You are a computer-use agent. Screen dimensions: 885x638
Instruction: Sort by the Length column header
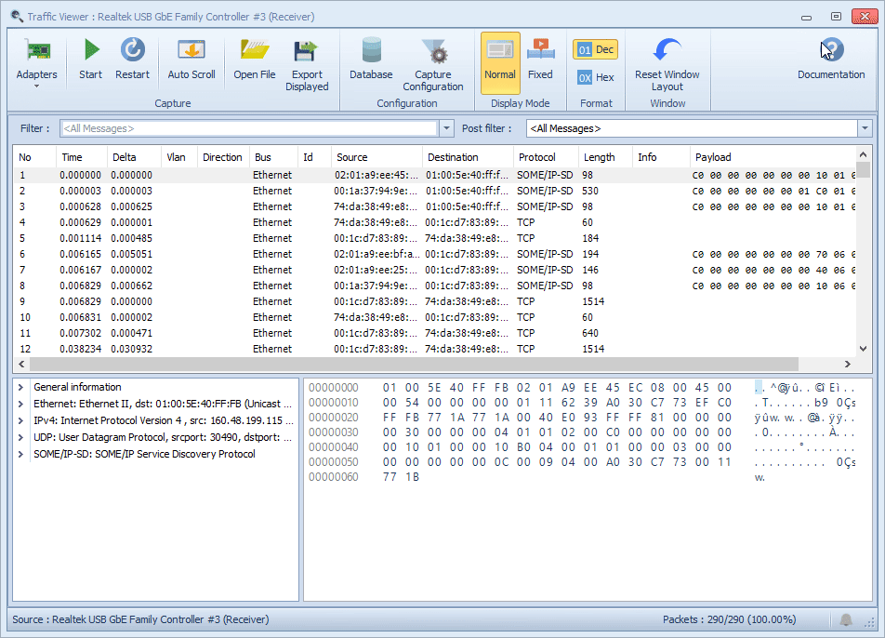(x=605, y=157)
